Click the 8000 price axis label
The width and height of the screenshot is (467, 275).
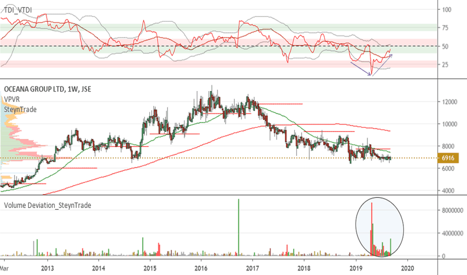448,146
